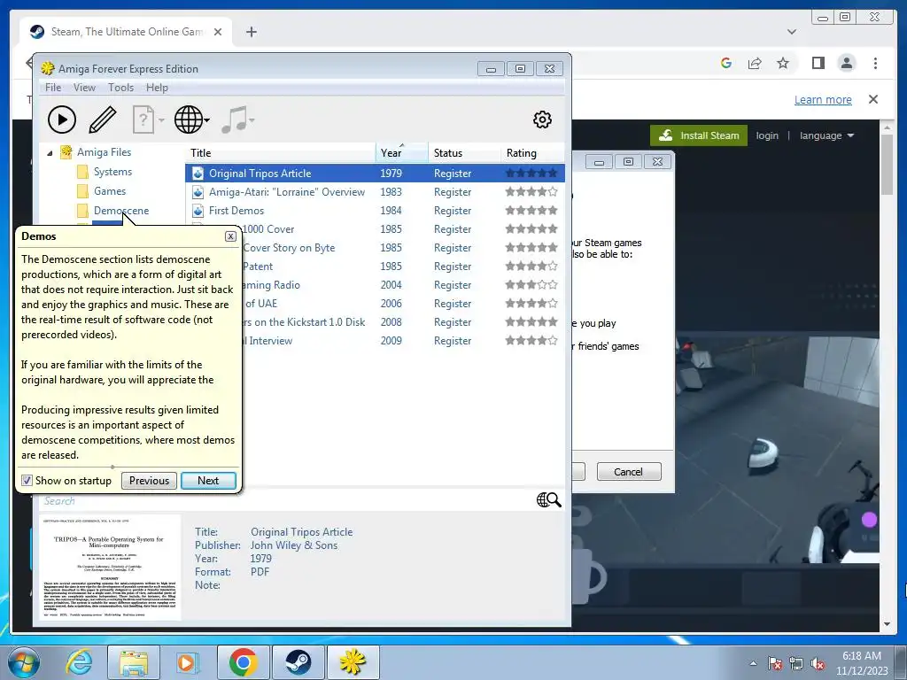
Task: Click Tripos article preview thumbnail
Action: pos(110,568)
